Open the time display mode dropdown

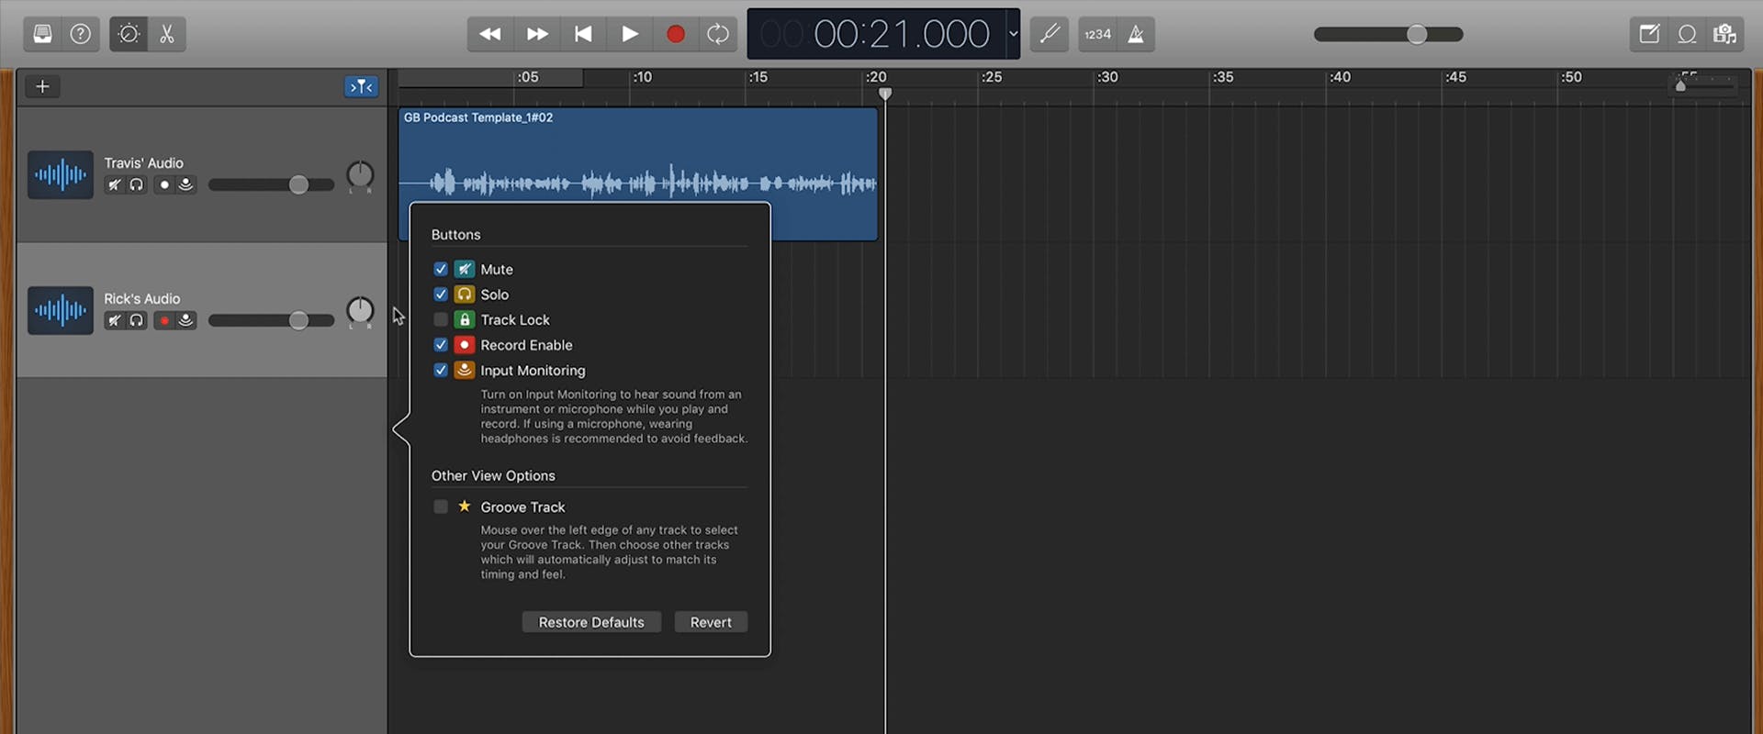[x=1013, y=34]
